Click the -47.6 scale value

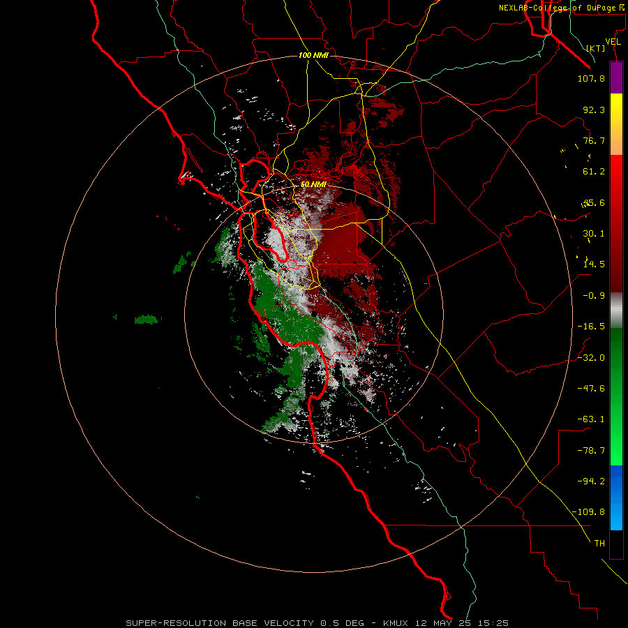591,389
